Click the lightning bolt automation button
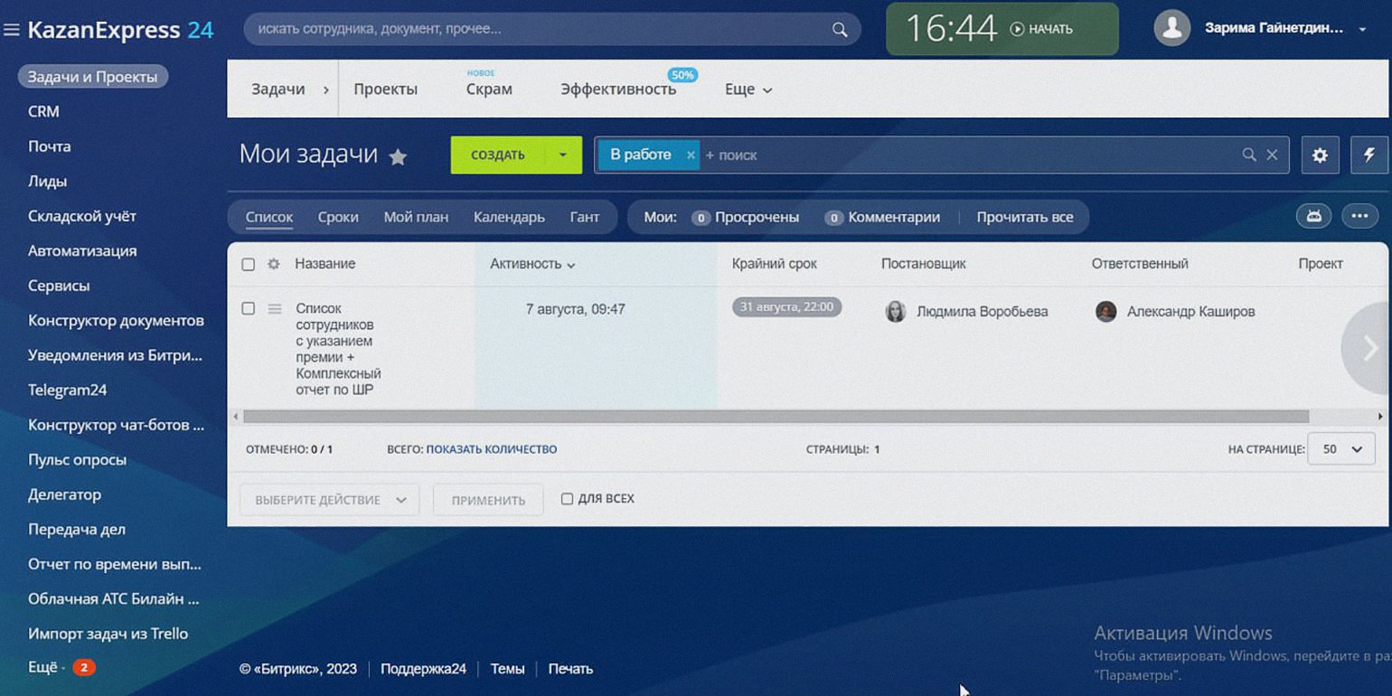1392x696 pixels. (x=1368, y=155)
